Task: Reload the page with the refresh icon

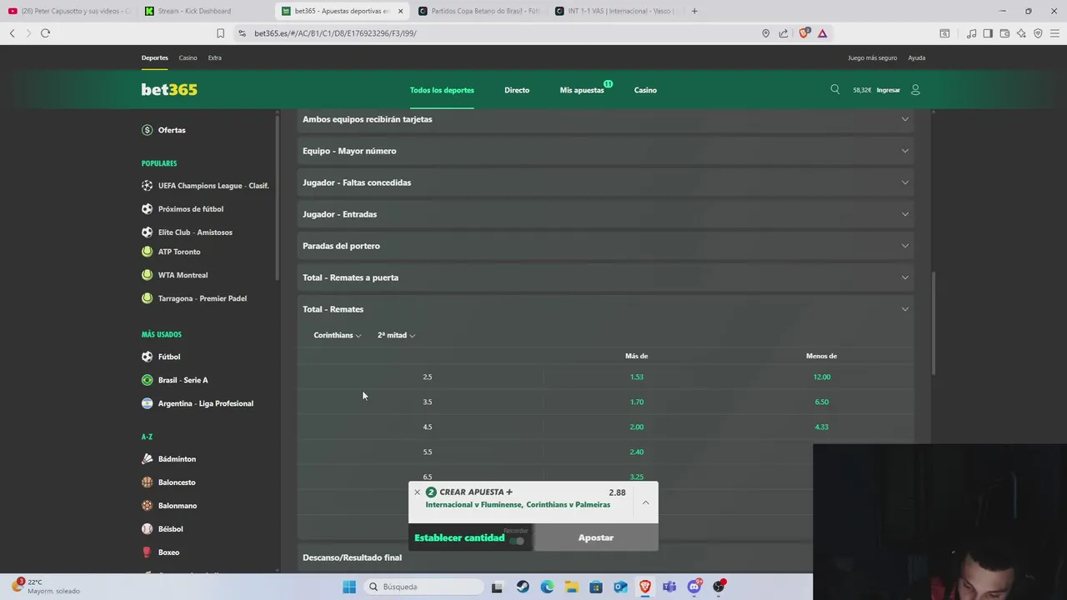Action: coord(45,33)
